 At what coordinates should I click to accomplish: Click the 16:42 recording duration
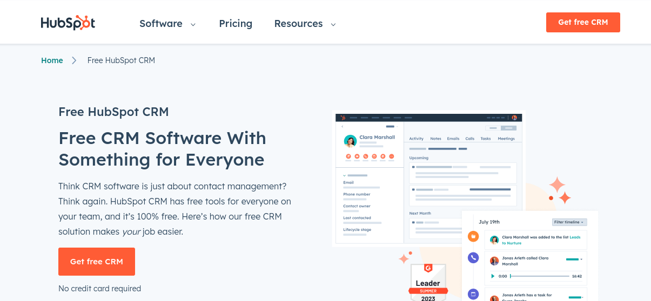click(576, 276)
